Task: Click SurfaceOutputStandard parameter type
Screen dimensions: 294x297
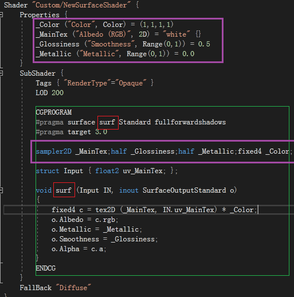Action: (x=184, y=190)
